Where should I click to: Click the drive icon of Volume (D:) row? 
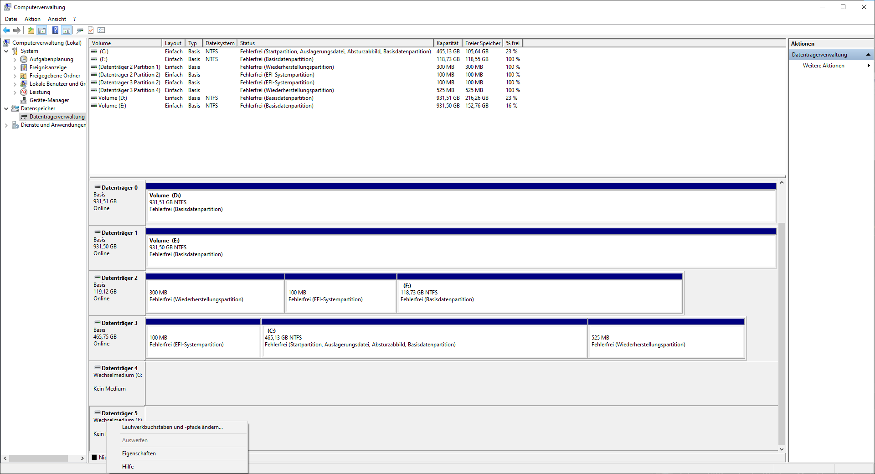coord(94,98)
